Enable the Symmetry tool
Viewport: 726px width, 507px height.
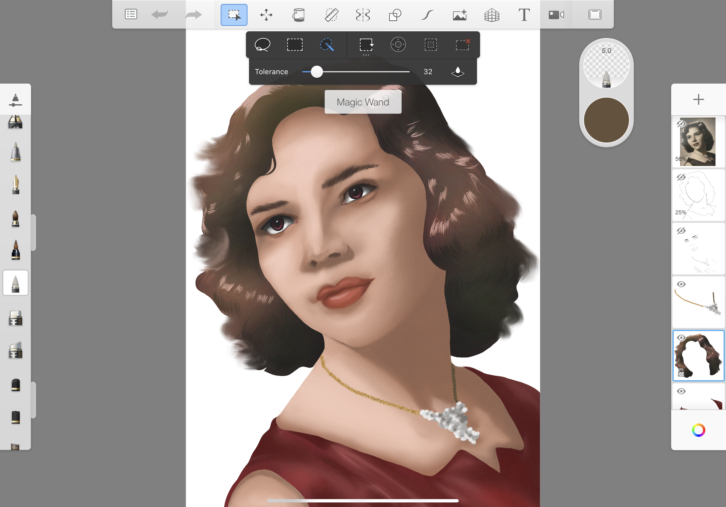click(x=363, y=15)
